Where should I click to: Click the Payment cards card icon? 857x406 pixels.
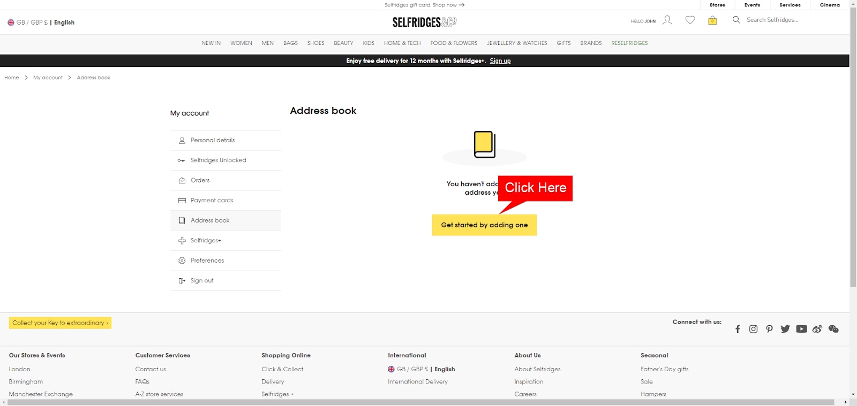(182, 201)
